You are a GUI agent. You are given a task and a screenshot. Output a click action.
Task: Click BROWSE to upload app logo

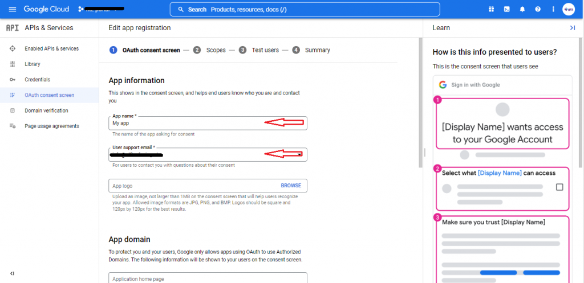pyautogui.click(x=291, y=186)
